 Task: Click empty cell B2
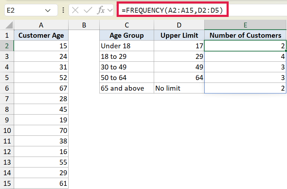click(x=84, y=46)
